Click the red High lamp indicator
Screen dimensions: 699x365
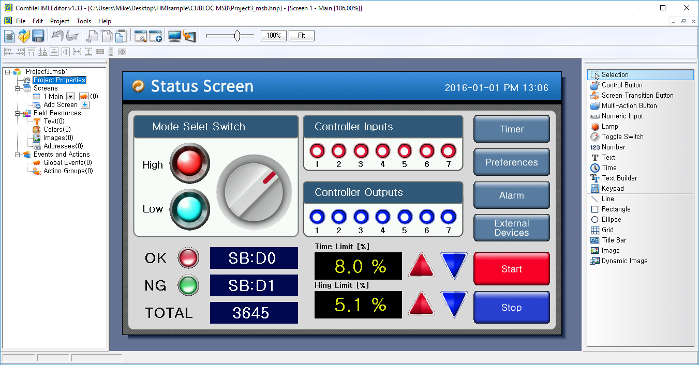(x=189, y=164)
